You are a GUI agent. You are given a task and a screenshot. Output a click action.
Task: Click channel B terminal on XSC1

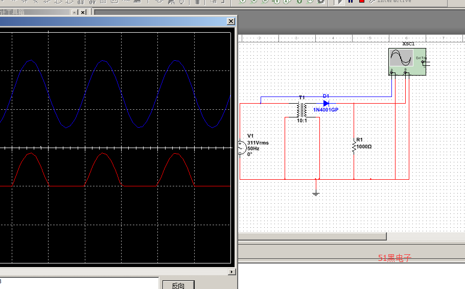(405, 73)
